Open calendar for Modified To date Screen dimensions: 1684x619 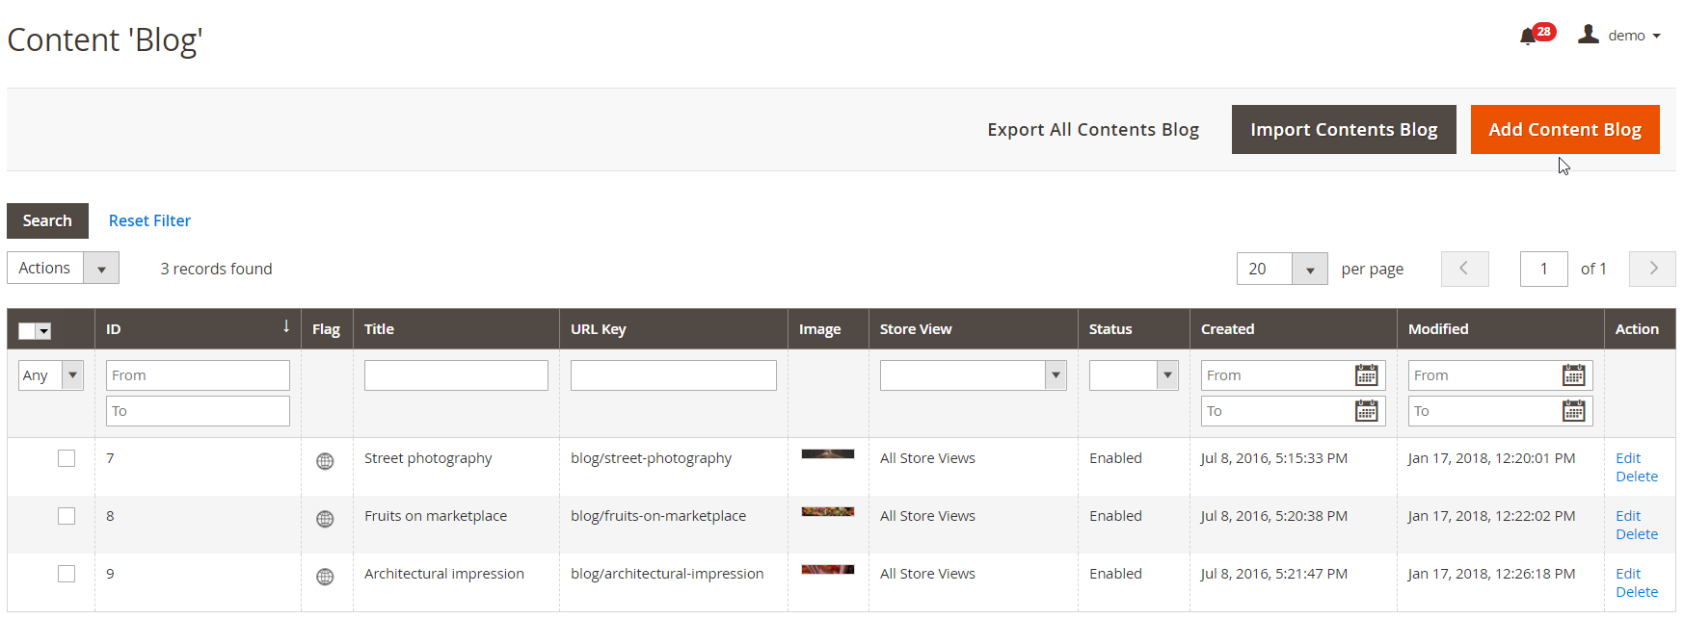click(x=1573, y=411)
